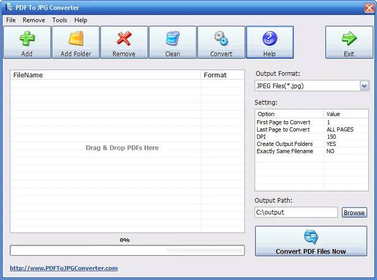Click the DPI value 150
The image size is (377, 280).
tap(332, 137)
